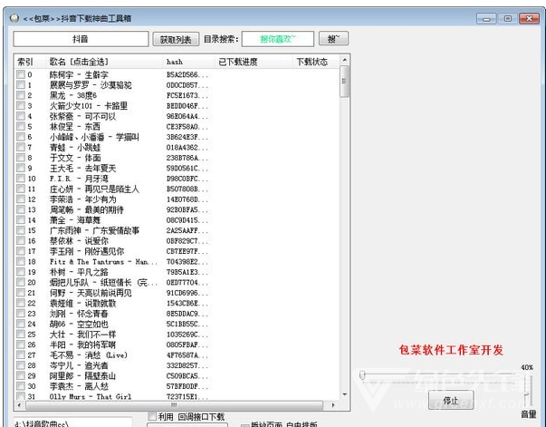This screenshot has width=546, height=427.
Task: Click the horizontal scrollbar left arrow
Action: point(19,405)
